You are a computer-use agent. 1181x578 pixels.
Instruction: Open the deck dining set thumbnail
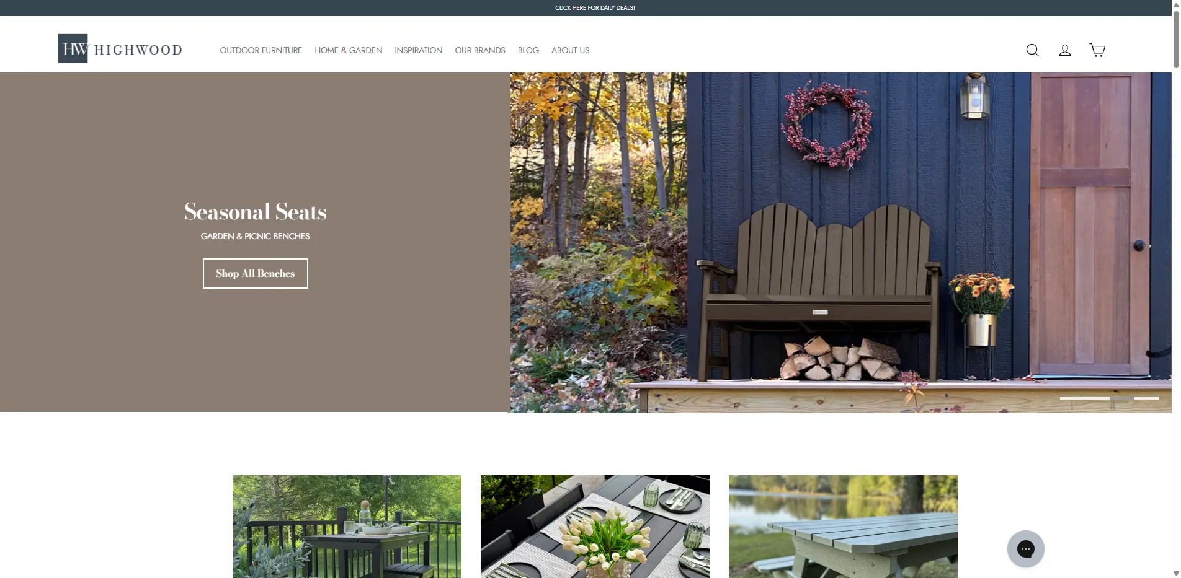coord(347,527)
